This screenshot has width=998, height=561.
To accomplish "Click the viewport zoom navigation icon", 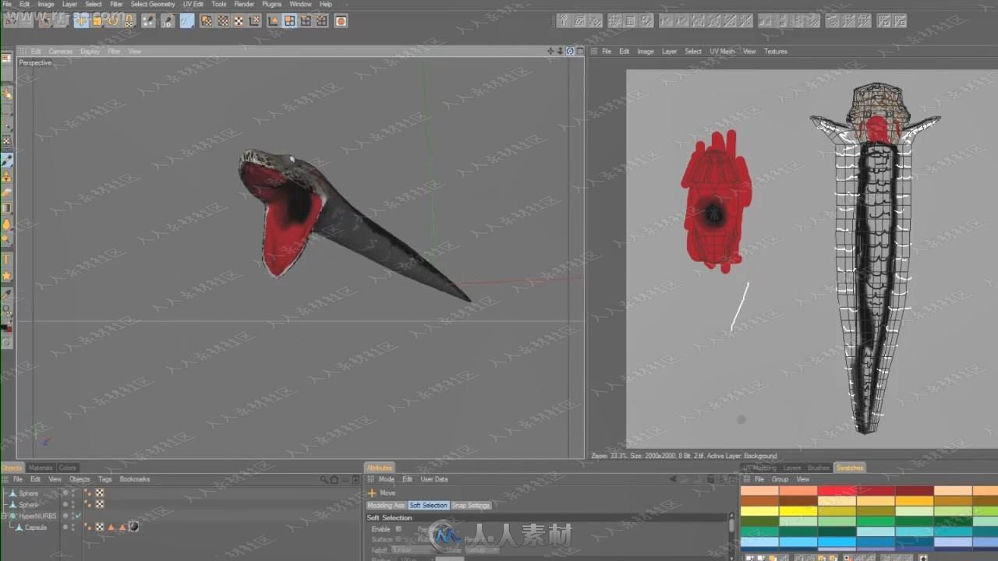I will (x=560, y=51).
